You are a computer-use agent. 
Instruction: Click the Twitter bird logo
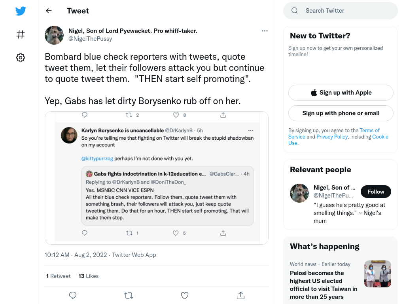tap(21, 11)
